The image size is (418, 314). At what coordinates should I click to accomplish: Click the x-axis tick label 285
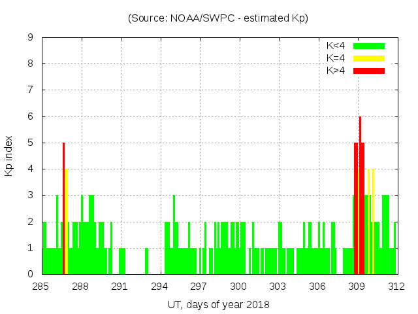[41, 287]
